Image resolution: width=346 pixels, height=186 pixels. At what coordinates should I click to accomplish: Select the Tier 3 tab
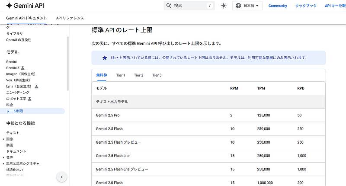[x=157, y=75]
